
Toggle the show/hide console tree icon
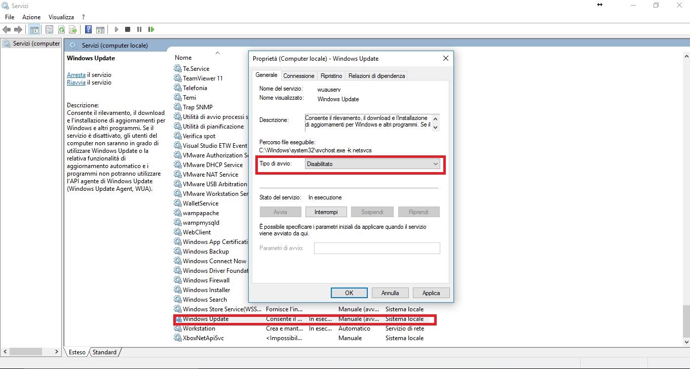[34, 30]
